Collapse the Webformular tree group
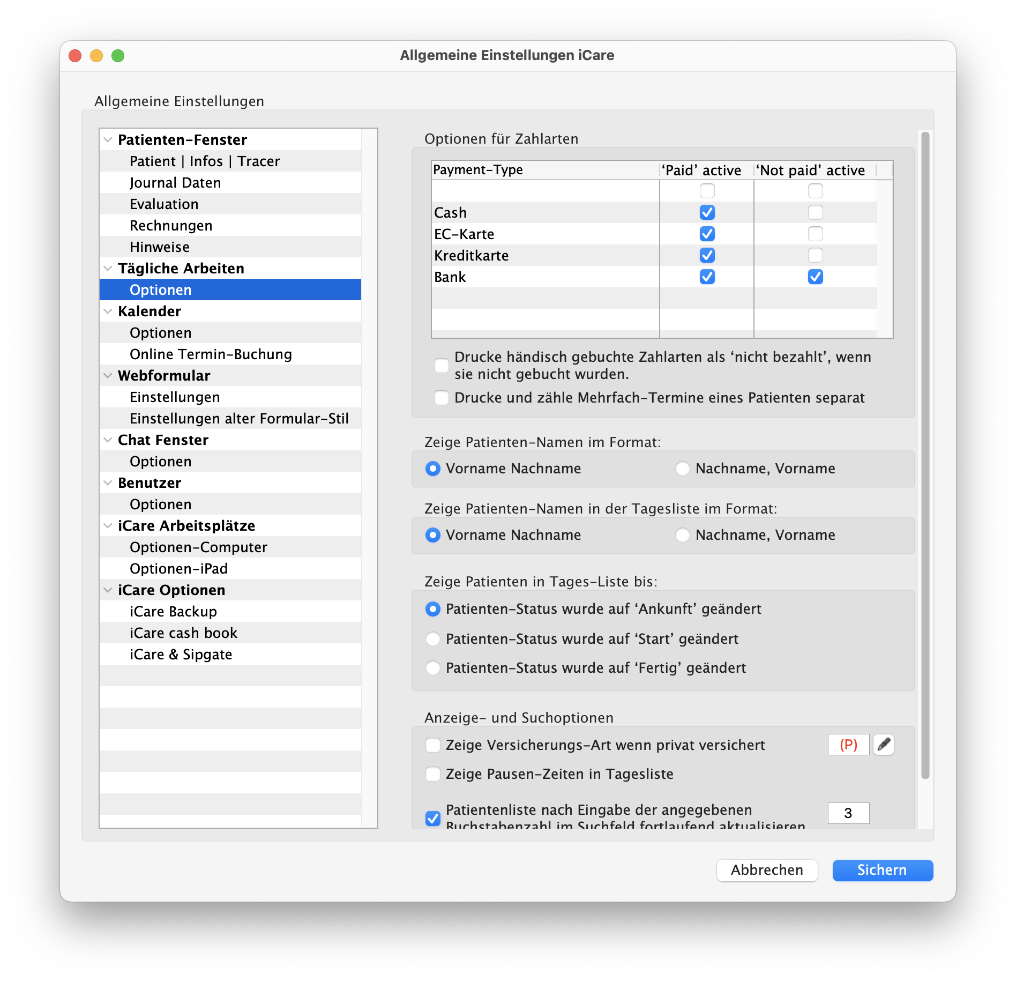1016x981 pixels. pos(108,376)
